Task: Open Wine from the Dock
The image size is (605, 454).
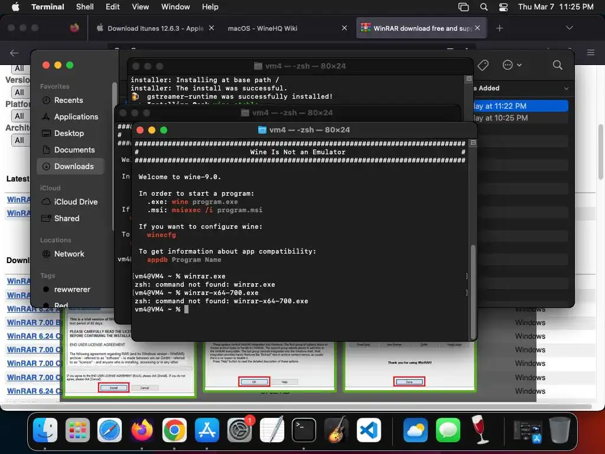Action: pos(480,430)
